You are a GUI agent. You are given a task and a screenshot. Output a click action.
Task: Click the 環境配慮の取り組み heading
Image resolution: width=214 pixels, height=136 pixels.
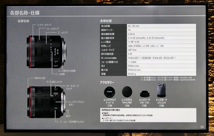(111, 110)
